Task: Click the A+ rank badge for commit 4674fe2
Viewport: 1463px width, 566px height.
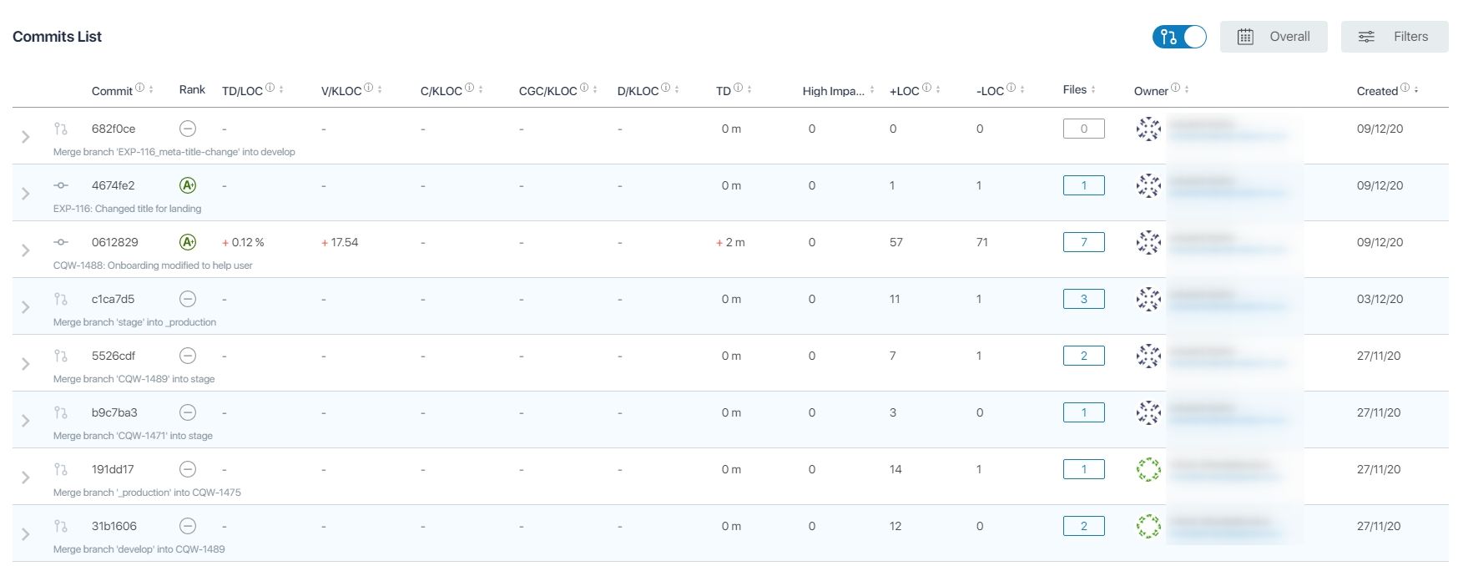Action: coord(188,185)
